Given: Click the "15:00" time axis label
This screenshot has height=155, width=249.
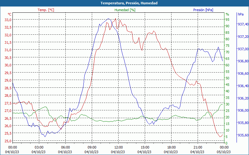Looking at the screenshot, I should [x=145, y=148].
